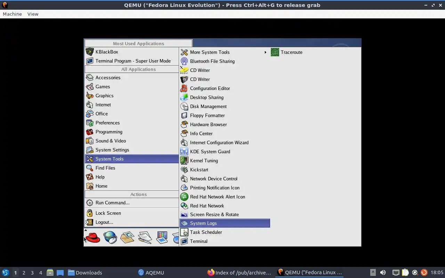Open the System Settings submenu
This screenshot has width=445, height=278.
(x=132, y=150)
